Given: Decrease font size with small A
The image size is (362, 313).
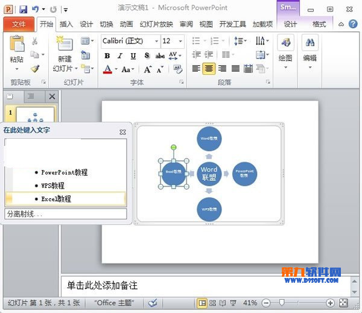Looking at the screenshot, I should click(x=160, y=69).
